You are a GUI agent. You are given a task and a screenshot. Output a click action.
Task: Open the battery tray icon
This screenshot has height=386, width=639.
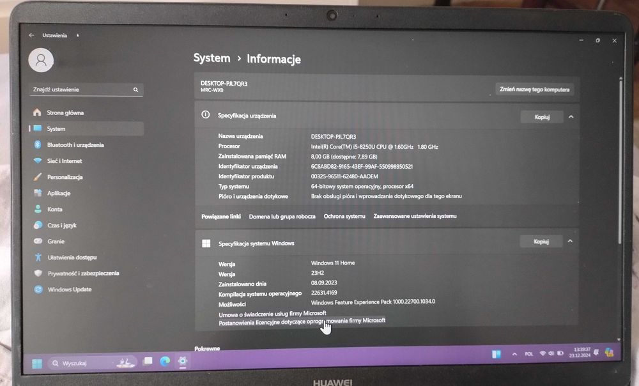(560, 353)
